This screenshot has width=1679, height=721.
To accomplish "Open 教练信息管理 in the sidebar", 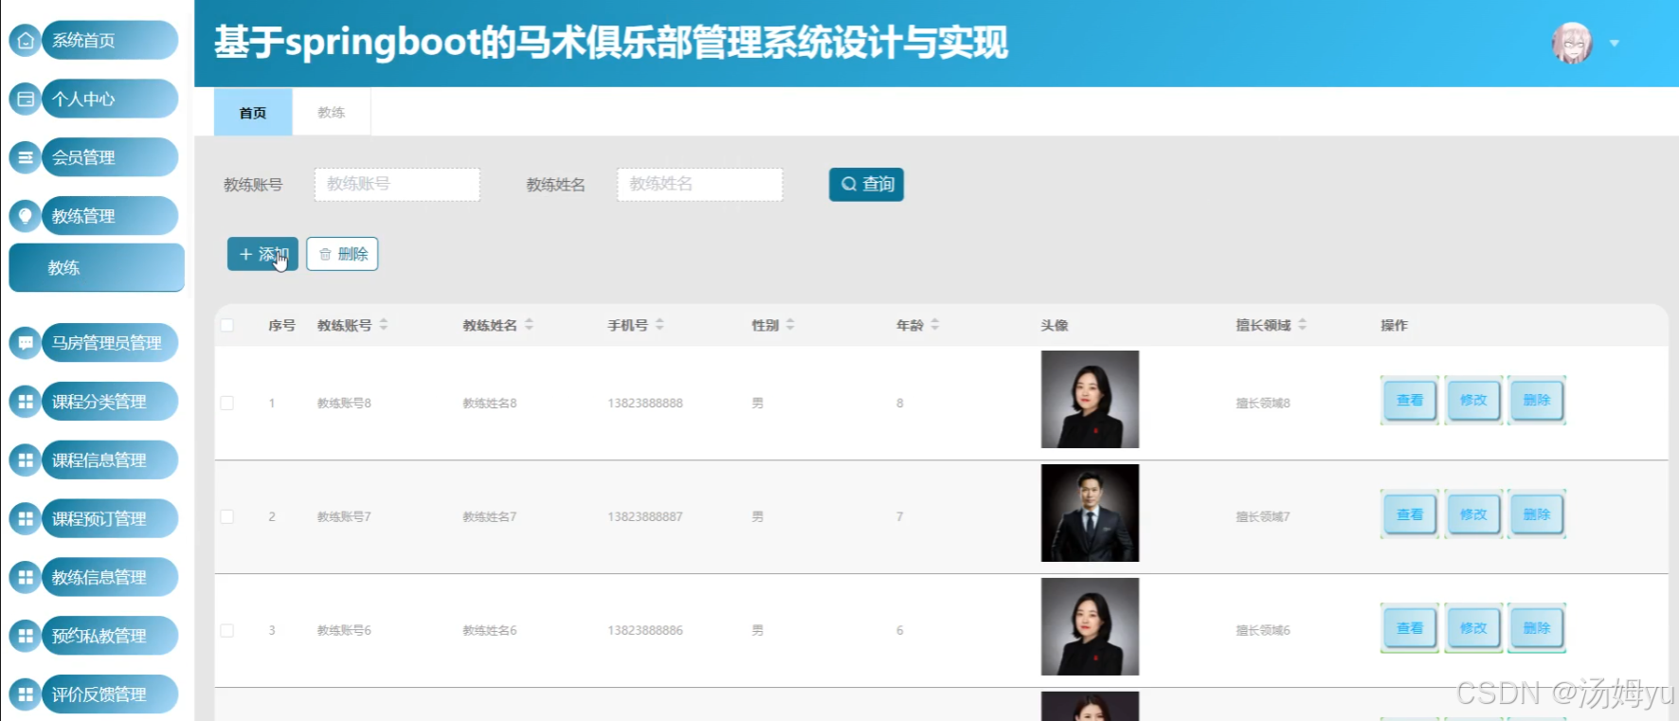I will click(x=110, y=577).
